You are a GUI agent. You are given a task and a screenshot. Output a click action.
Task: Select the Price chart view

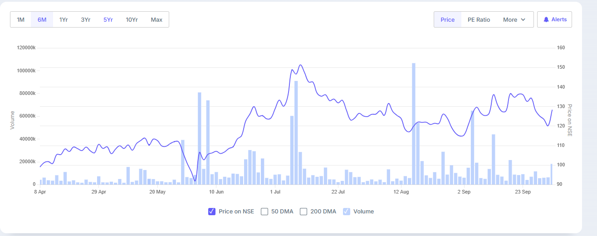(x=448, y=19)
